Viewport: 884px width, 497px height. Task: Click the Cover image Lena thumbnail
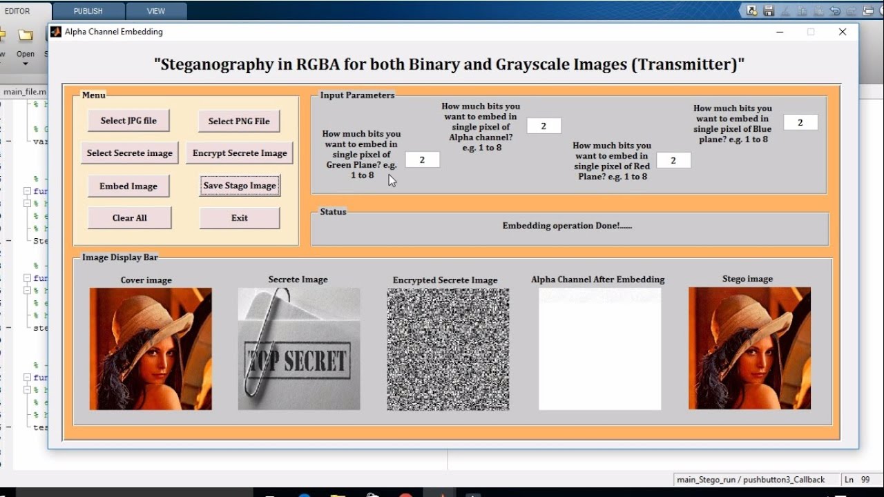[x=151, y=349]
